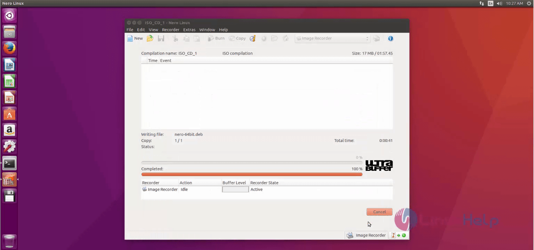Image resolution: width=534 pixels, height=250 pixels.
Task: Click the Burn toolbar button
Action: pos(216,39)
